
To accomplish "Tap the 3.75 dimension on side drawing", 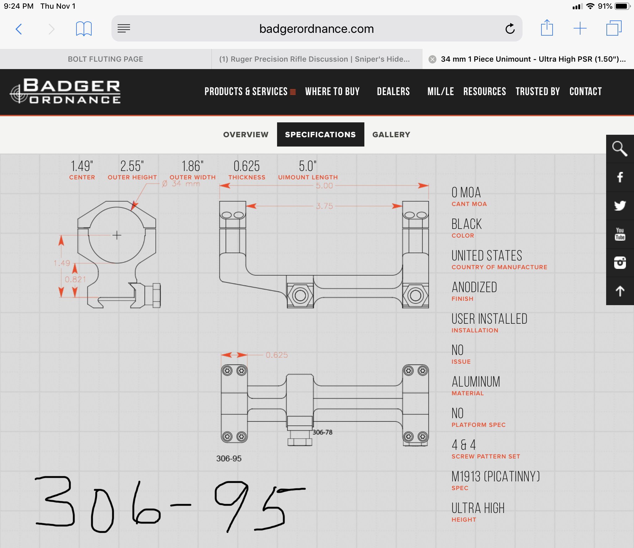I will click(324, 206).
